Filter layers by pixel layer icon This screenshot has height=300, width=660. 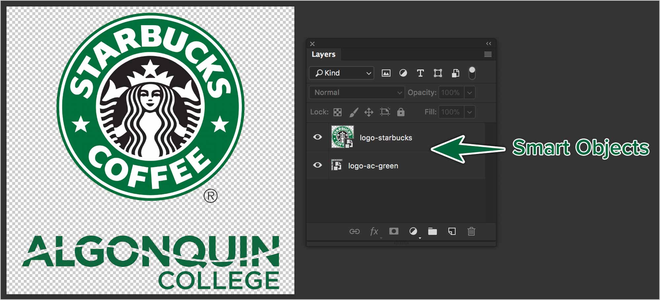tap(386, 73)
